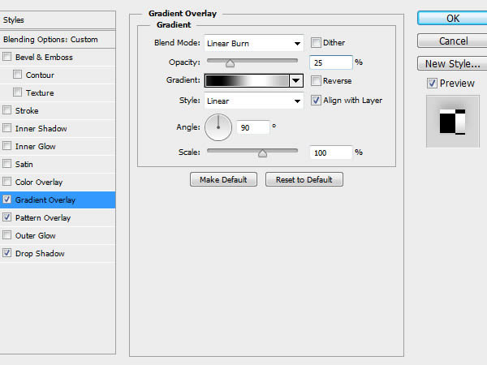Image resolution: width=487 pixels, height=365 pixels.
Task: Uncheck the Pattern Overlay checkbox
Action: pyautogui.click(x=6, y=217)
